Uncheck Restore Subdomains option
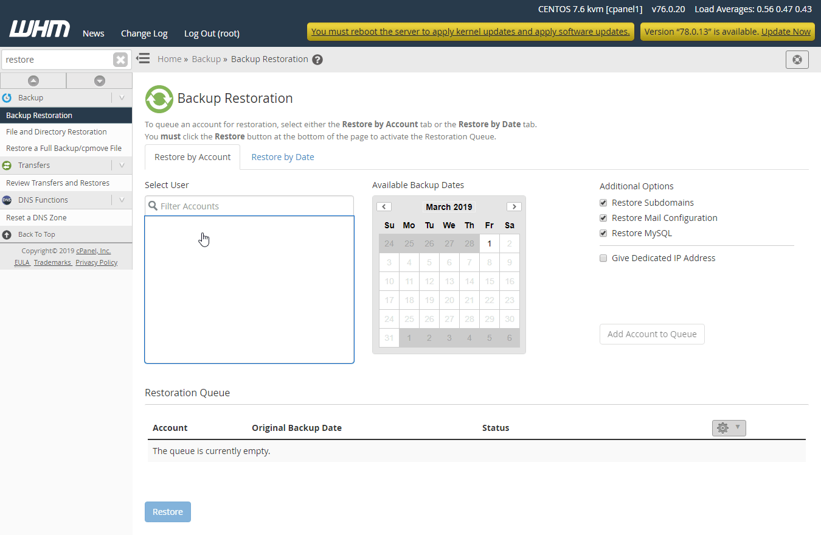The width and height of the screenshot is (821, 535). 603,203
